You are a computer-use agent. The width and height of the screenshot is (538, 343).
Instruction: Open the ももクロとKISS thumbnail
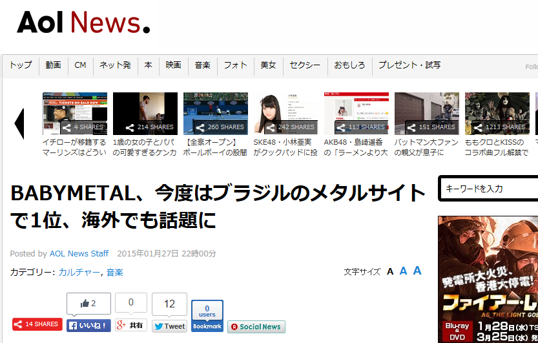click(x=497, y=114)
